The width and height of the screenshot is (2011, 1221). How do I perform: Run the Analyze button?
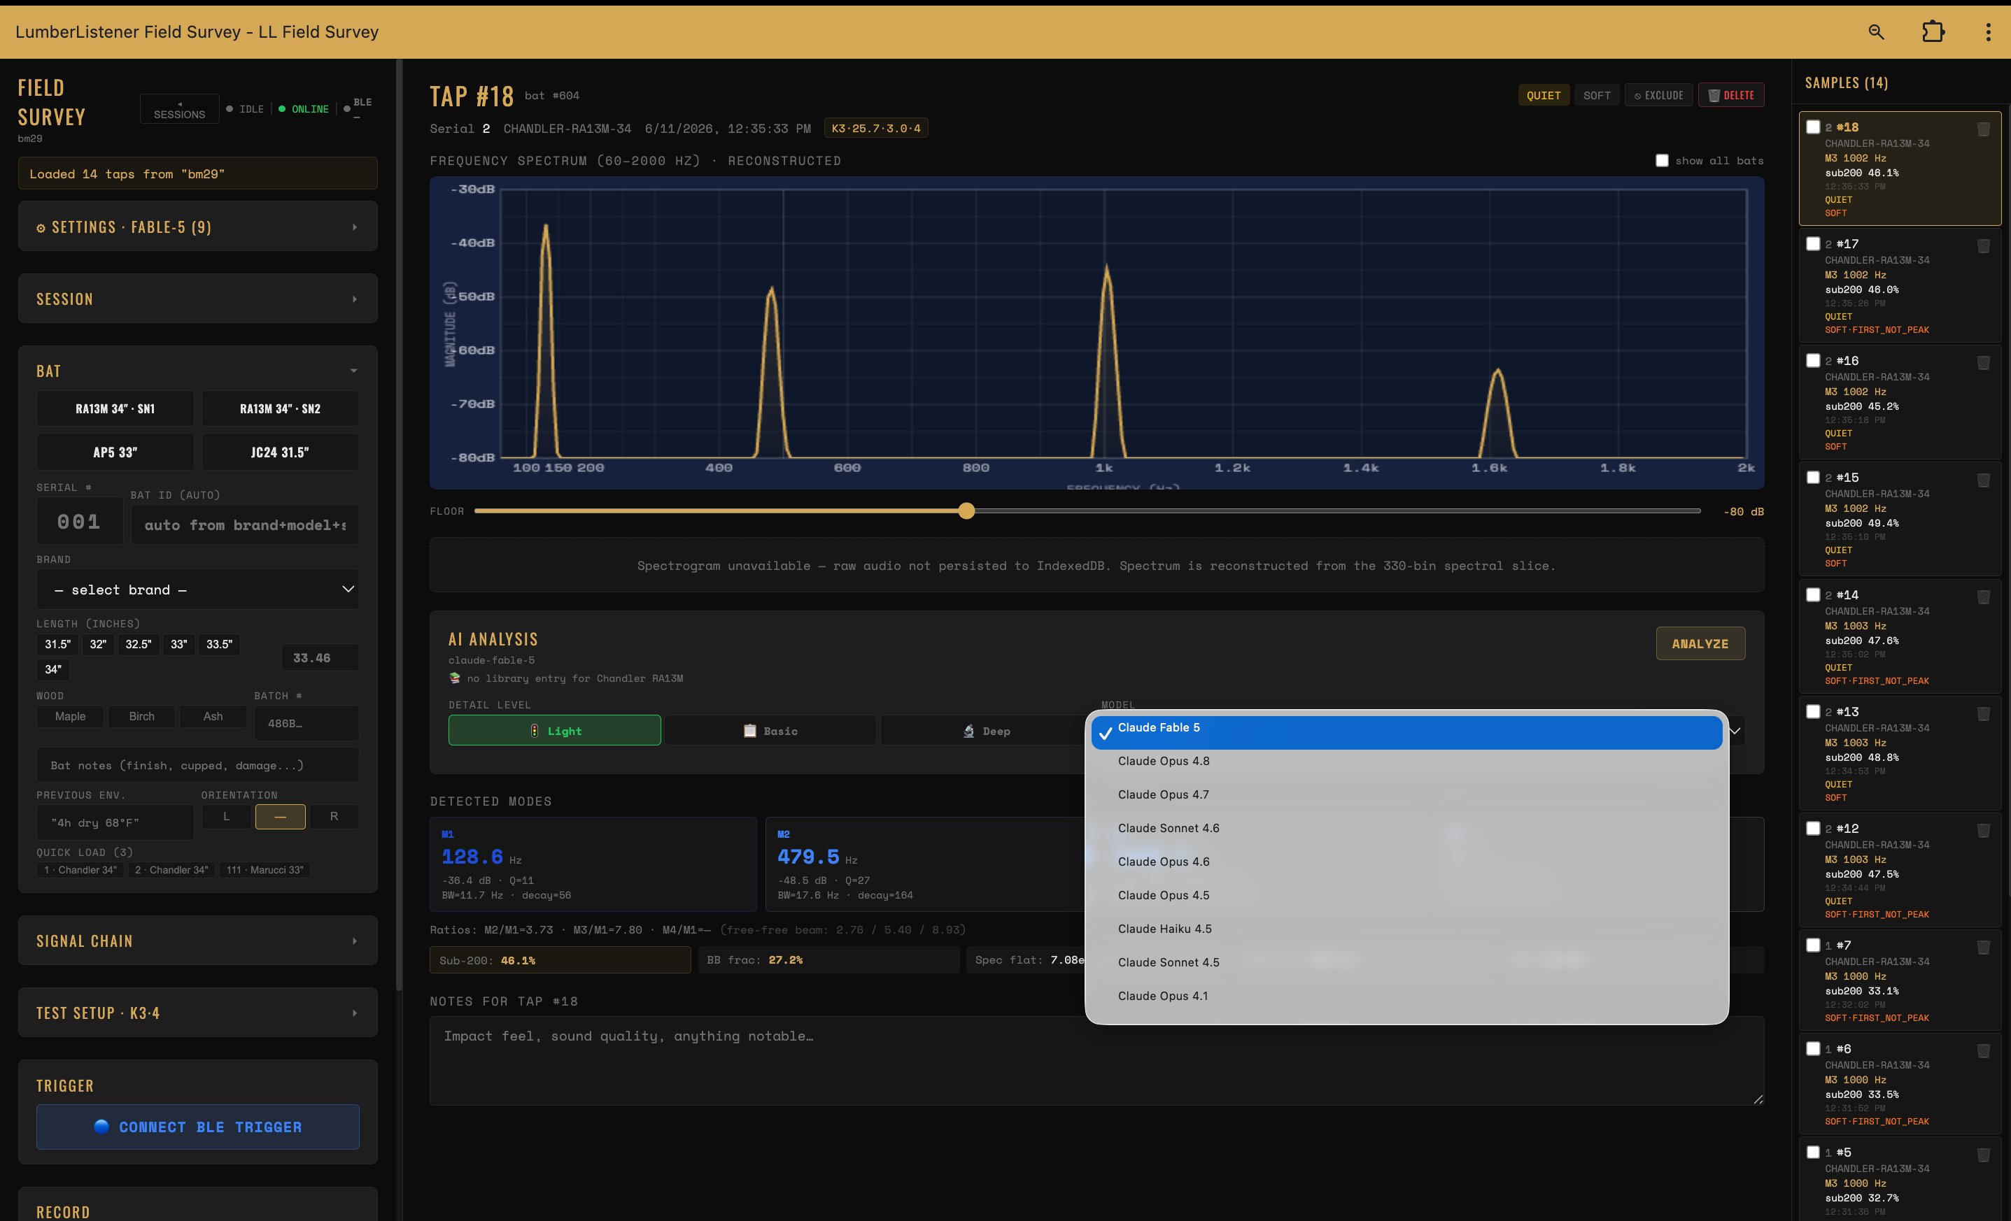pos(1700,643)
